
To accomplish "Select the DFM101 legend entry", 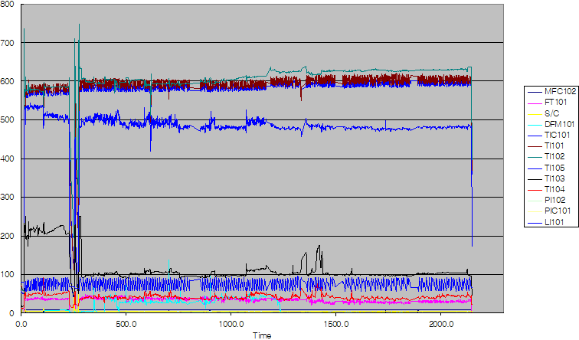I will pos(551,124).
